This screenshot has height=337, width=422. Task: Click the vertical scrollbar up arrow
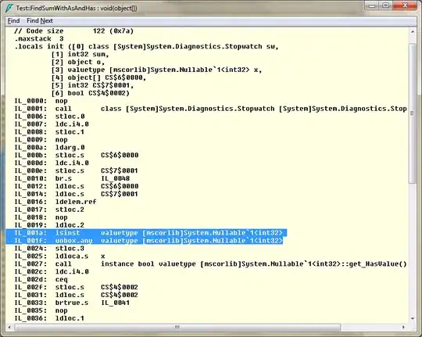tap(413, 32)
